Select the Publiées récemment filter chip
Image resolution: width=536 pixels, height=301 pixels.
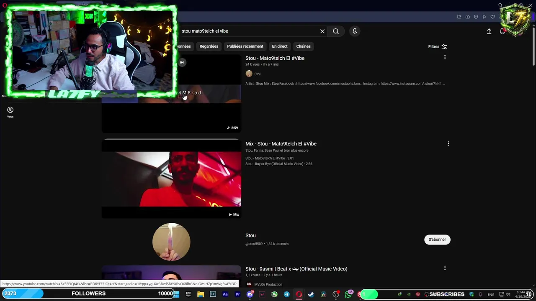(x=245, y=46)
